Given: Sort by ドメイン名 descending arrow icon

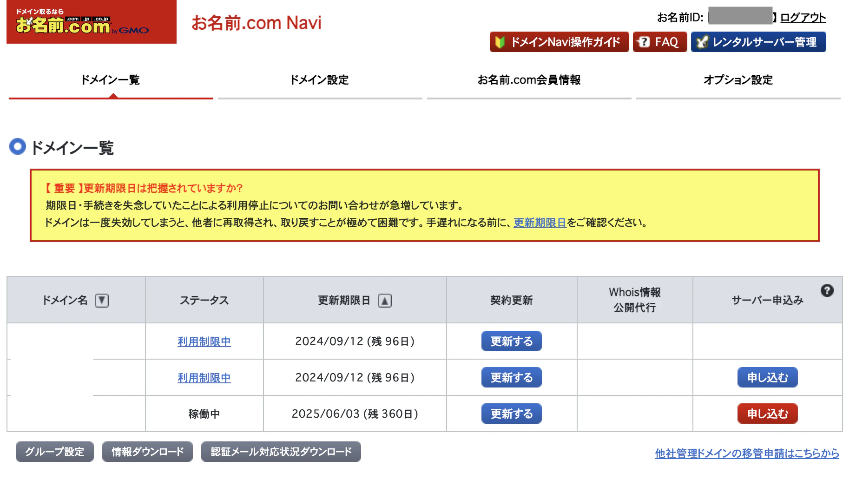Looking at the screenshot, I should pos(102,301).
